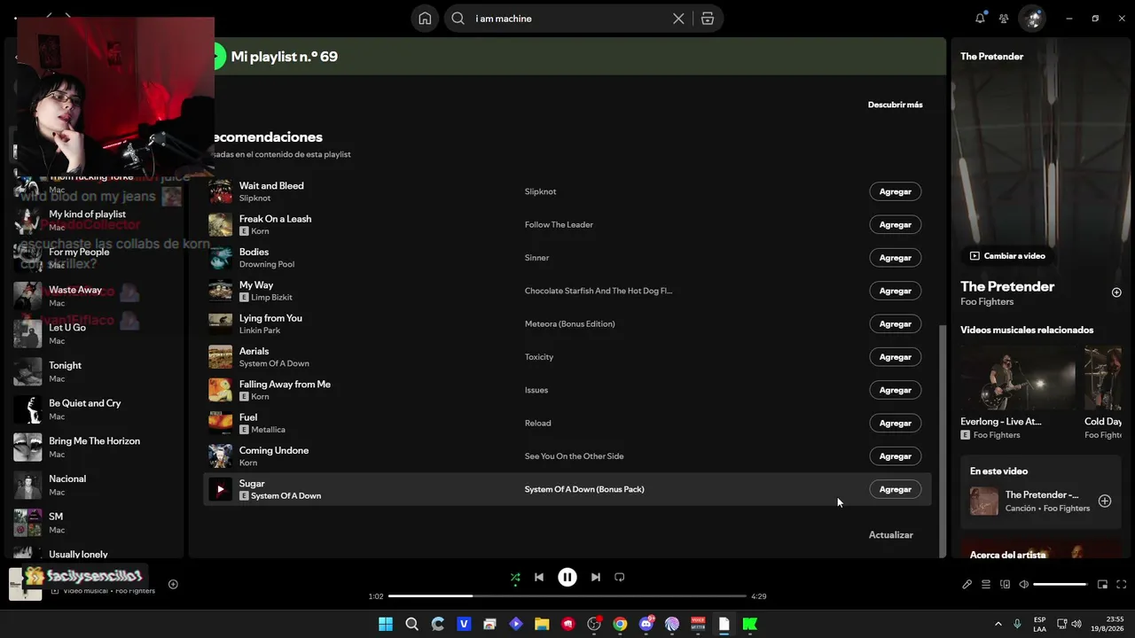This screenshot has height=638, width=1135.
Task: Enter full screen mode
Action: 1122,585
